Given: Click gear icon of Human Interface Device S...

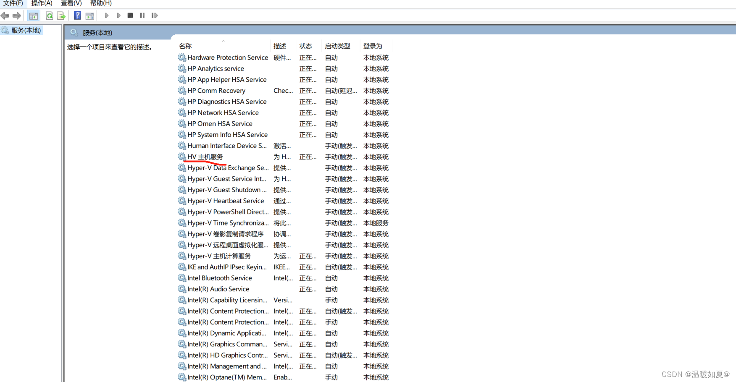Looking at the screenshot, I should (182, 146).
